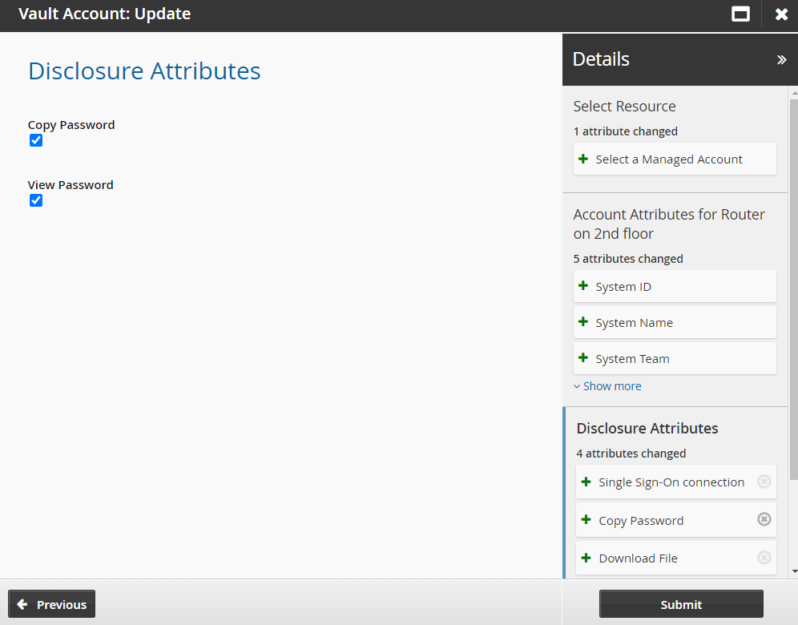Expand Show more under Account Attributes
Viewport: 798px width, 625px height.
pyautogui.click(x=608, y=386)
